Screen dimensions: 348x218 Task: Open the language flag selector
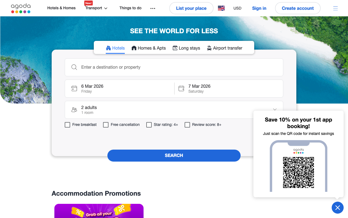pyautogui.click(x=221, y=8)
